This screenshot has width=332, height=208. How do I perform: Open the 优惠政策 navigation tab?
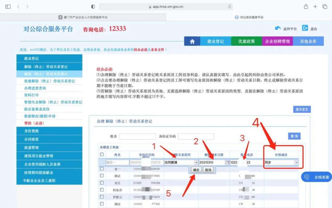tap(247, 41)
